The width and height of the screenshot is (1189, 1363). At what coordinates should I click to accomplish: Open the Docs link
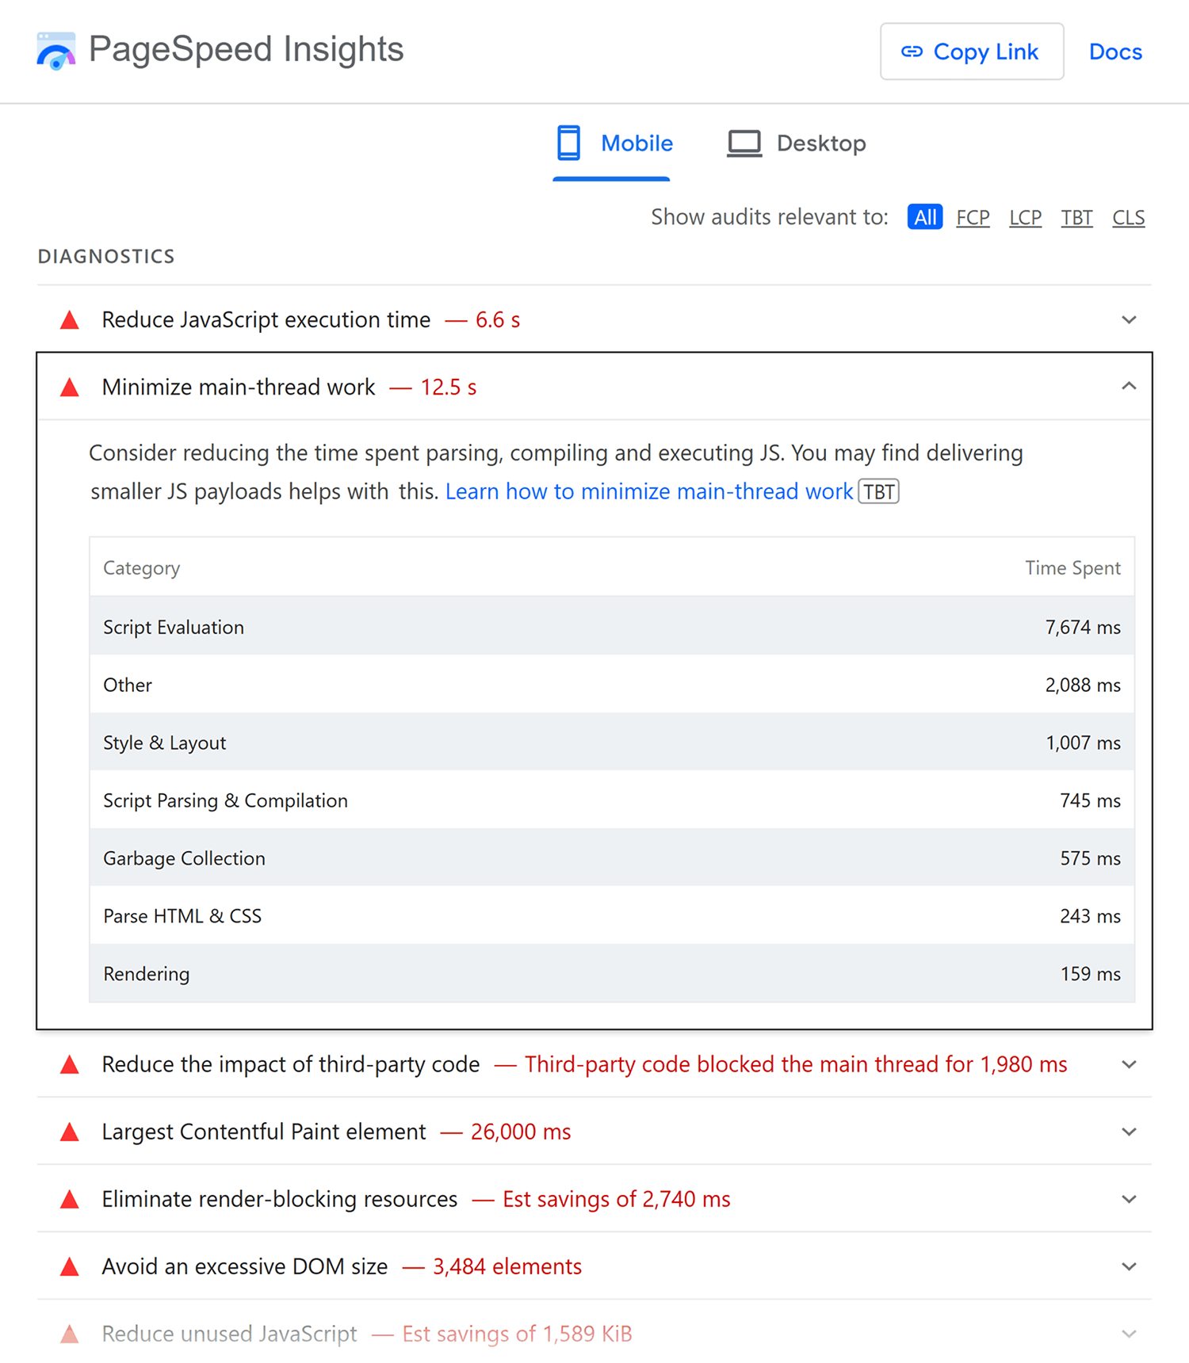pos(1115,52)
